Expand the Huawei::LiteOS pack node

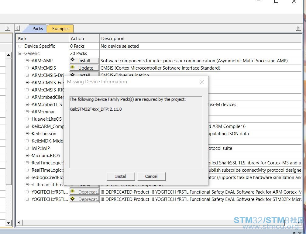[x=27, y=119]
